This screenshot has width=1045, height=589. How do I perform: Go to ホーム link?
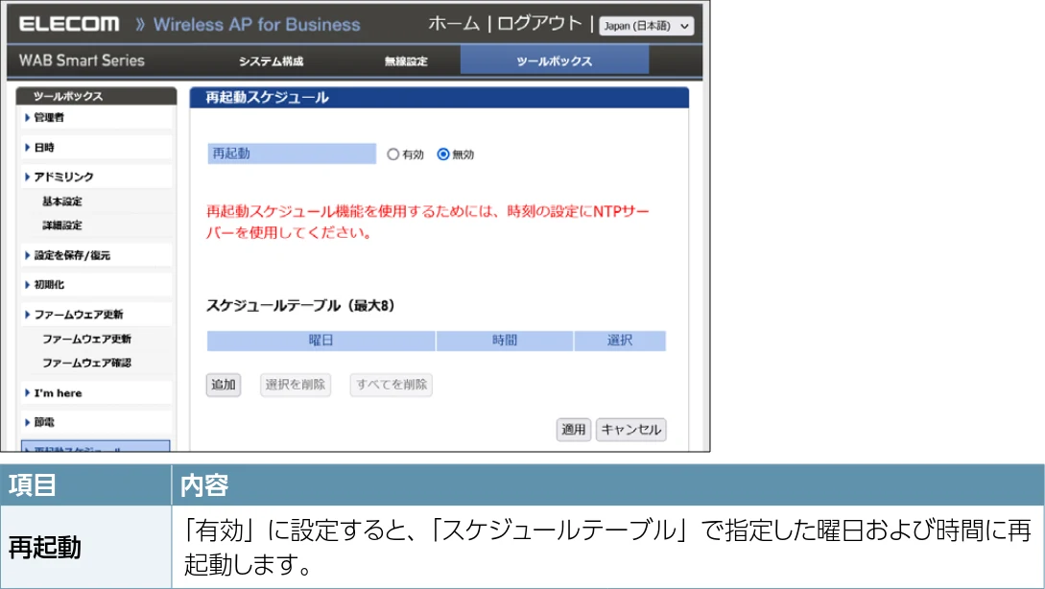click(454, 24)
